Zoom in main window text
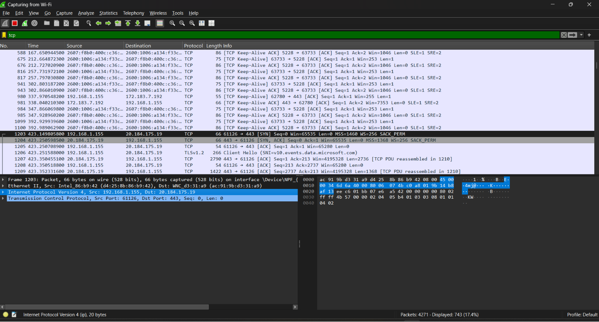 172,23
